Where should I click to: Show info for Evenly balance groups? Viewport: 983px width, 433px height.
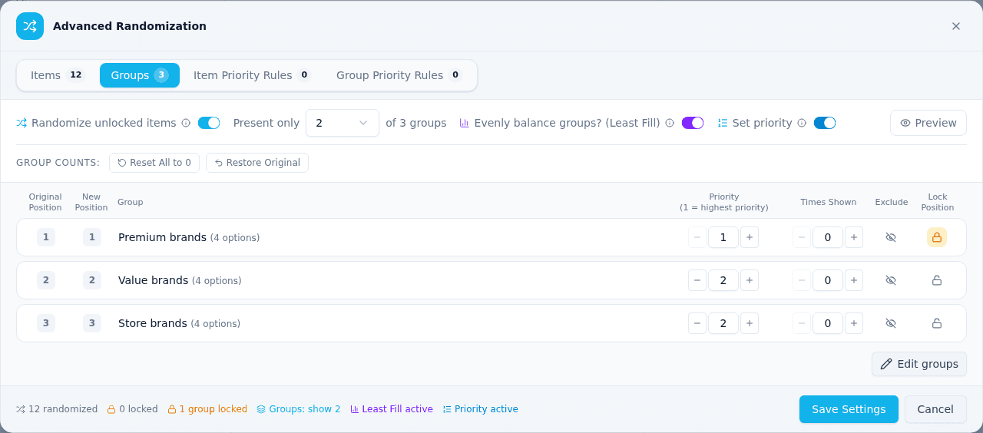click(x=670, y=123)
